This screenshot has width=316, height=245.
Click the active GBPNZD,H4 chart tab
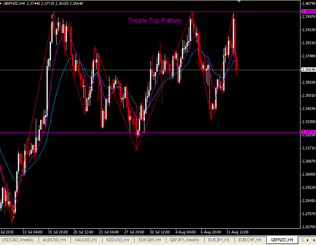(x=282, y=240)
